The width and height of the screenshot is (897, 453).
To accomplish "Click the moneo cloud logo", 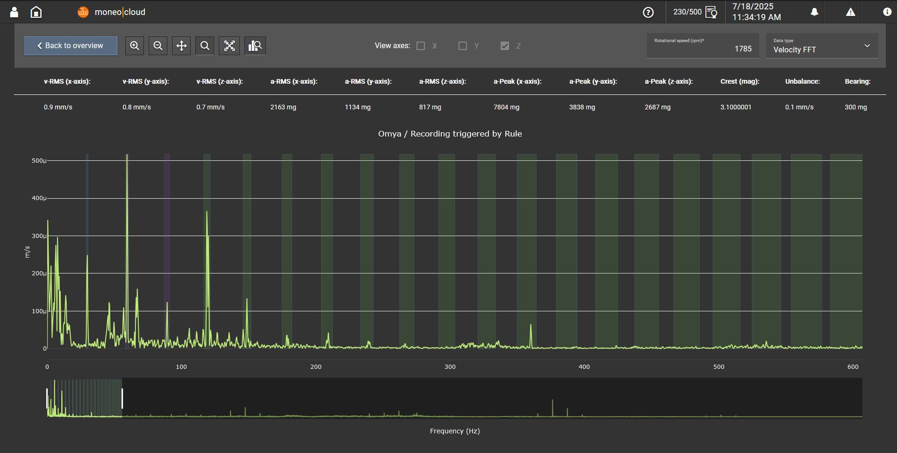I will point(111,12).
